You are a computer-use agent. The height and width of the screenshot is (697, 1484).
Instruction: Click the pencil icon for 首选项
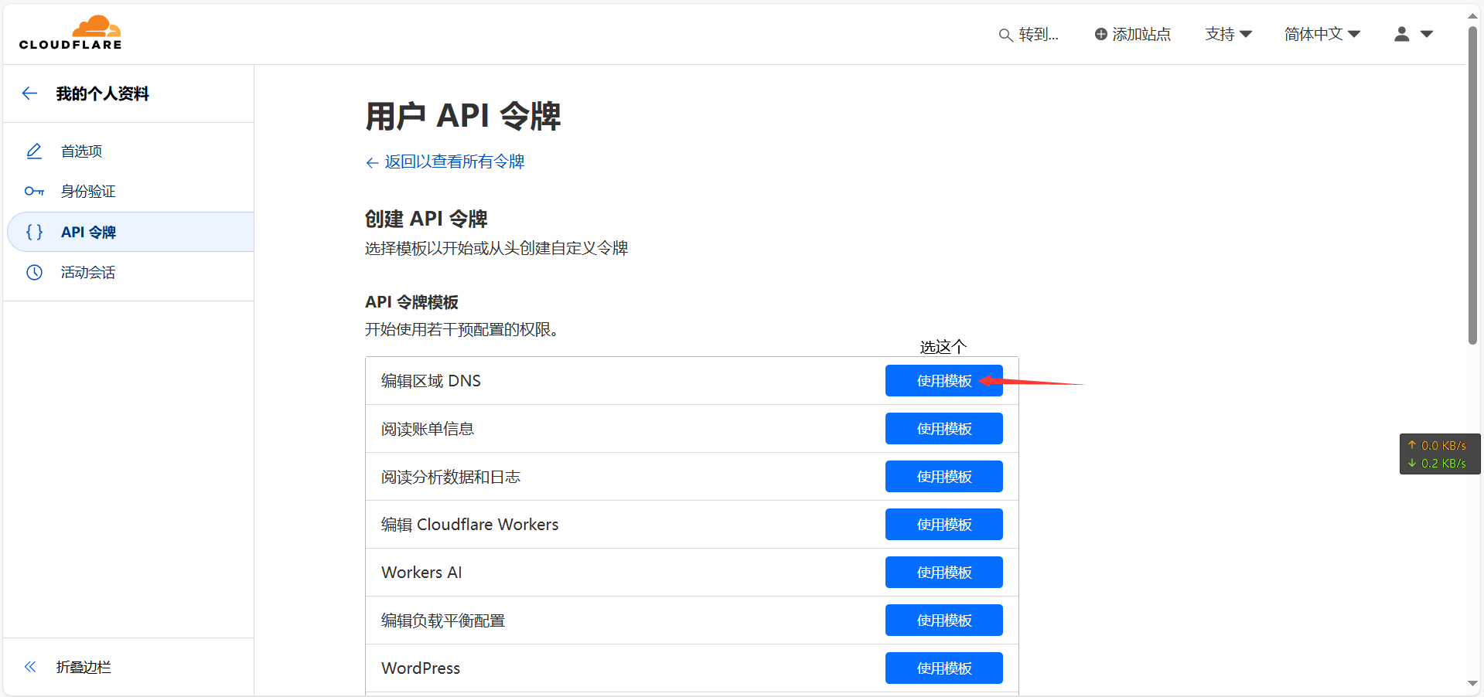click(x=34, y=151)
